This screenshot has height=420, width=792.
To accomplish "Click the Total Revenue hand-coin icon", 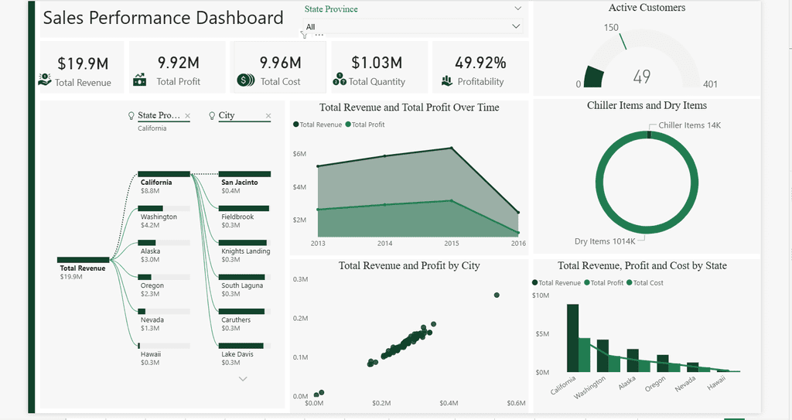I will coord(45,80).
